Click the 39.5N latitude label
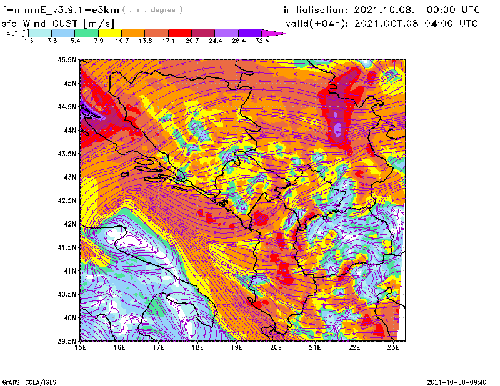Viewport: 500px width, 386px height. point(67,342)
